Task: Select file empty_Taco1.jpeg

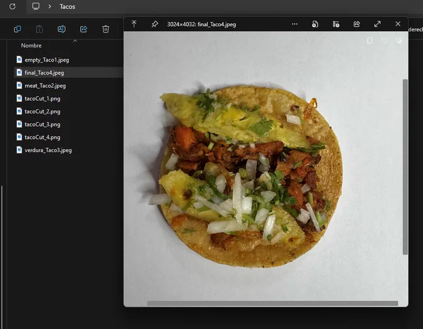Action: point(47,60)
